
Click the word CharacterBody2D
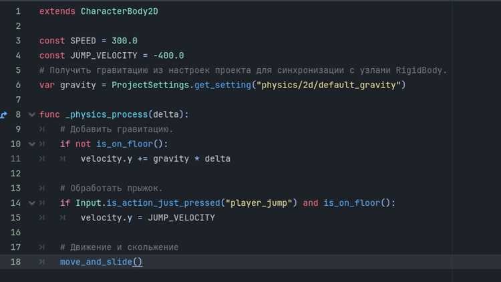click(119, 11)
